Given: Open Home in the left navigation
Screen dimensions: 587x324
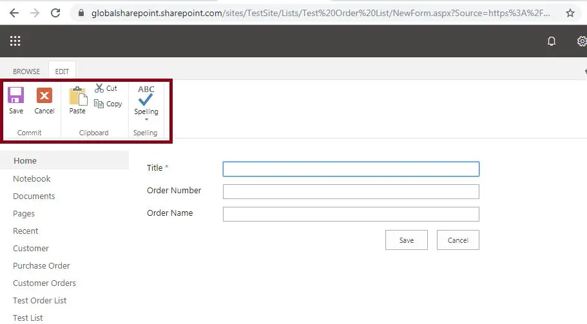Looking at the screenshot, I should click(x=25, y=160).
